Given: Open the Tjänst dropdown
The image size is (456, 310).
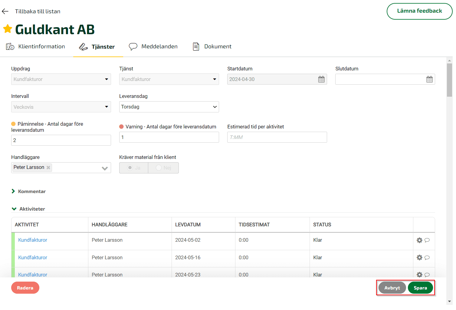Looking at the screenshot, I should coord(169,79).
